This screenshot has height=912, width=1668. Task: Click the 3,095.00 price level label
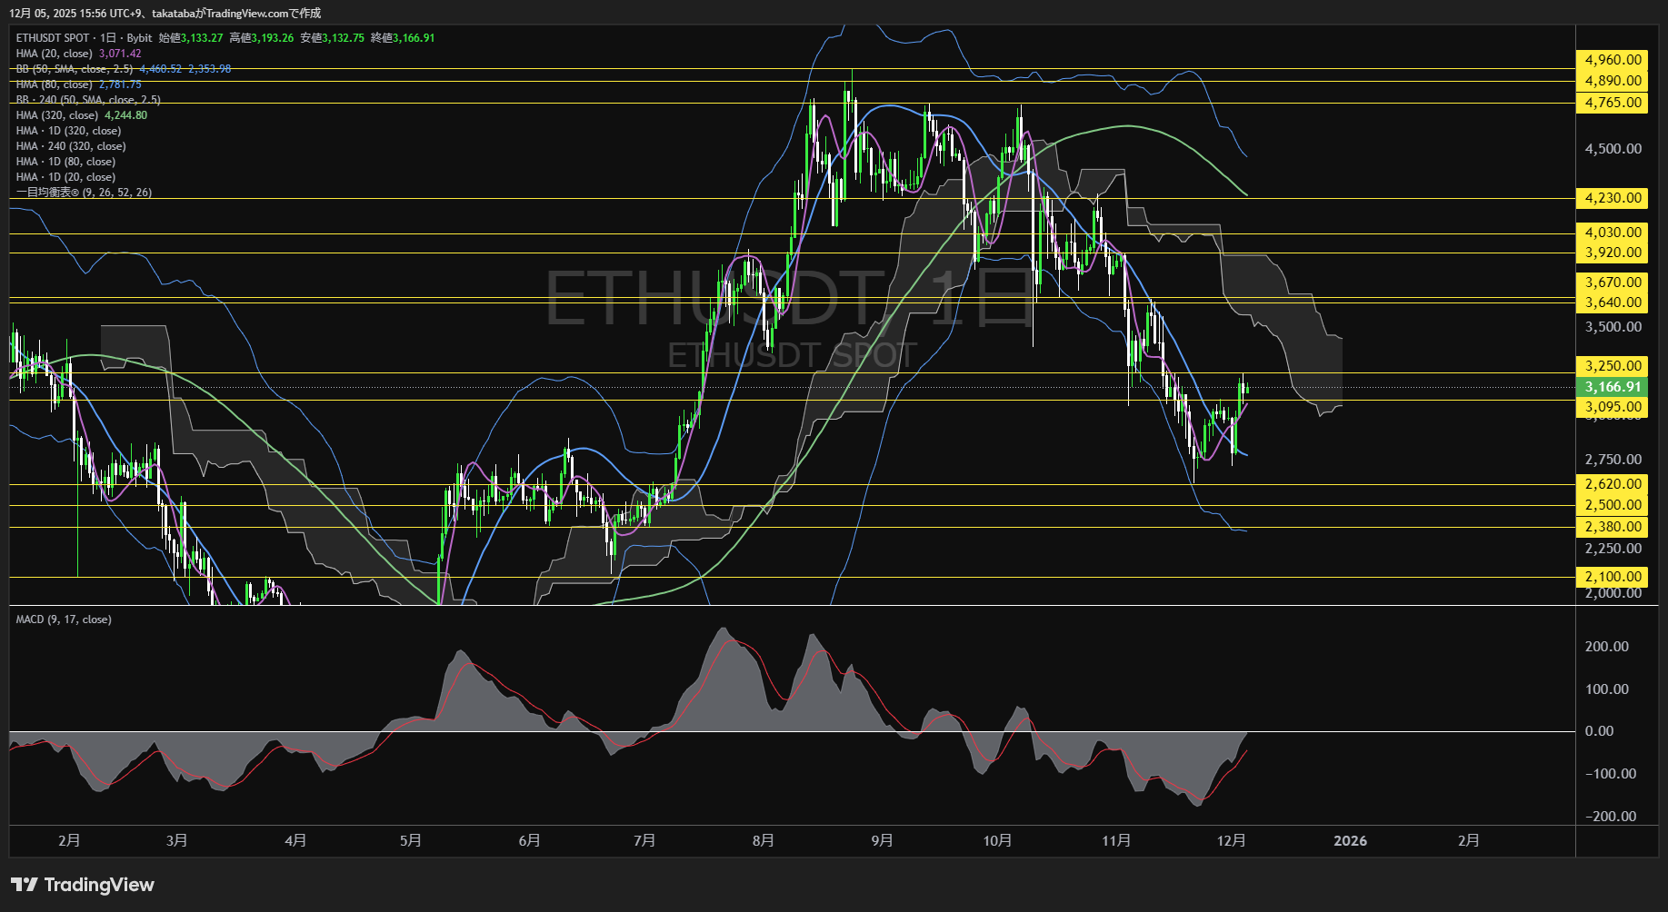1613,407
